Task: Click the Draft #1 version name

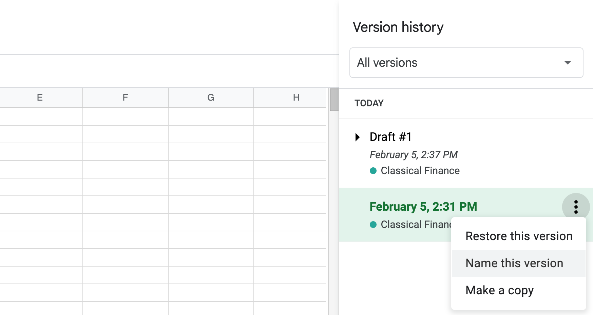Action: 390,137
